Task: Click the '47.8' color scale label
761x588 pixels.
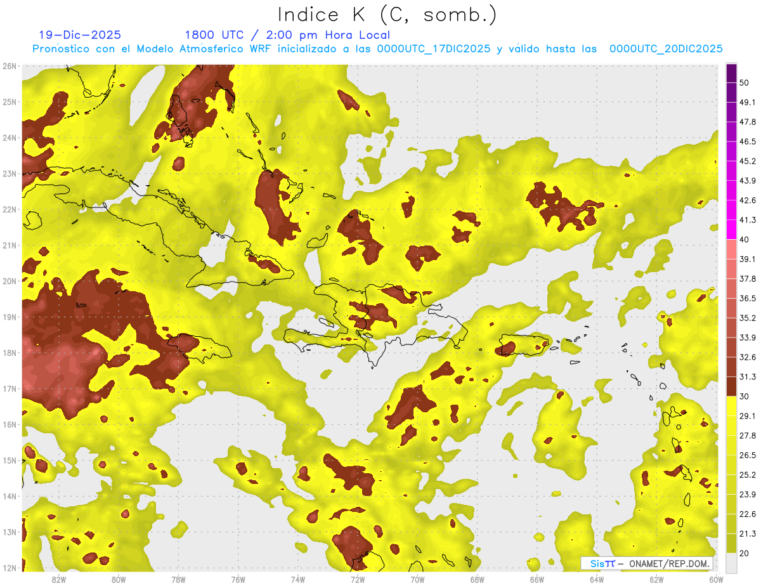Action: 747,122
